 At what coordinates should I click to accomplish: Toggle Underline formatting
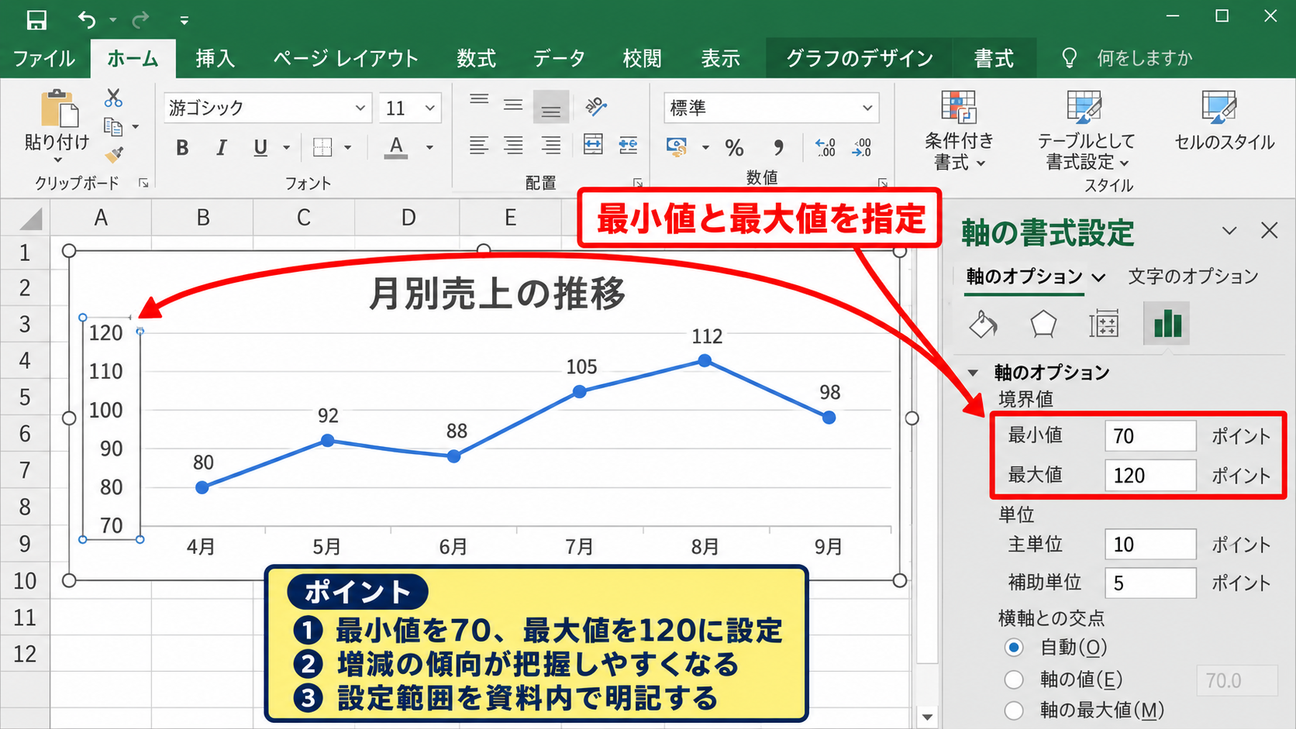pyautogui.click(x=260, y=147)
